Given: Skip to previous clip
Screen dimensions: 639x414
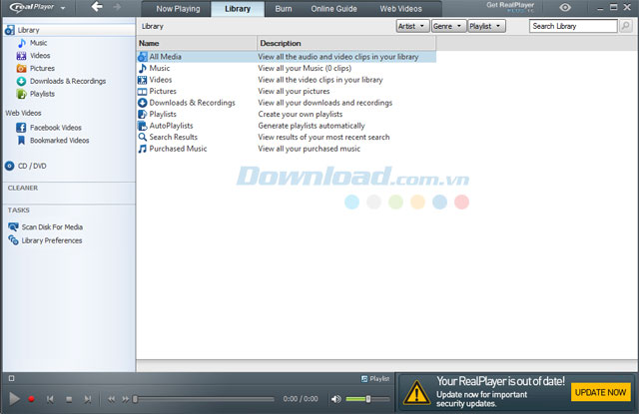Looking at the screenshot, I should [50, 399].
